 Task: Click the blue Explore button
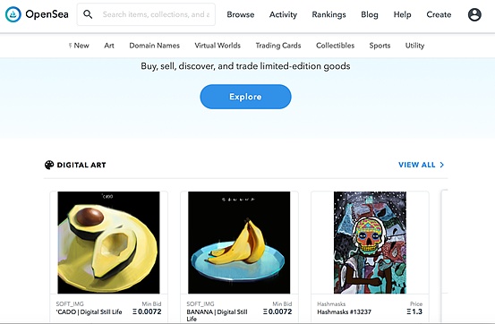tap(245, 97)
